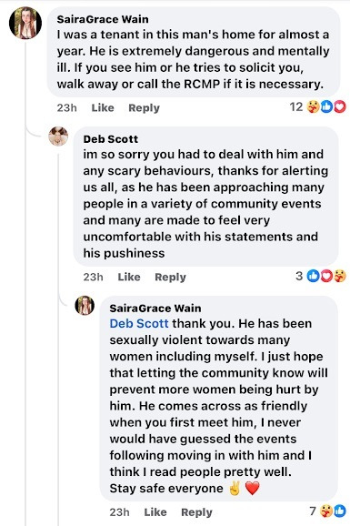Click the care emoji on Deb Scott's comment

coord(339,276)
